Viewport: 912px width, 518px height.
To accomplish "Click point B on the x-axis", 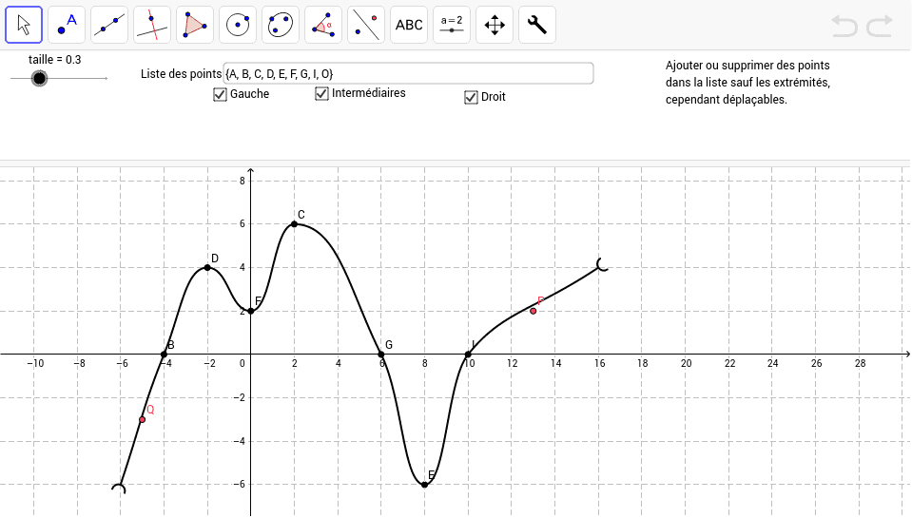I will point(164,355).
